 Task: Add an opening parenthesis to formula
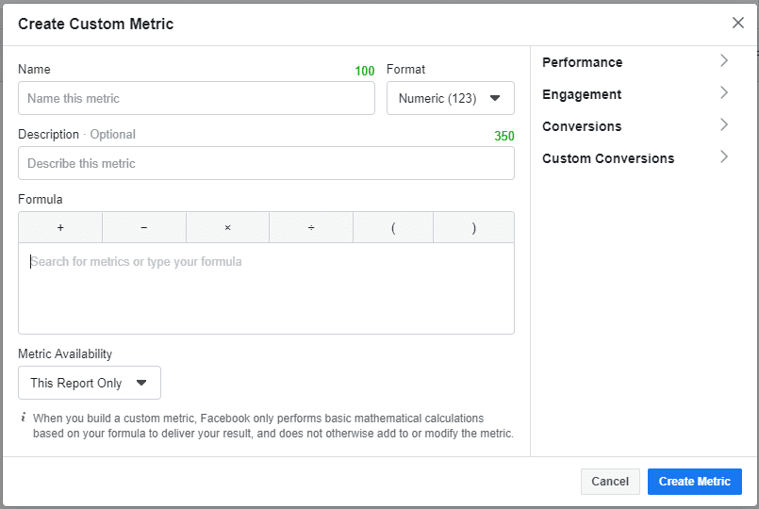[x=392, y=228]
